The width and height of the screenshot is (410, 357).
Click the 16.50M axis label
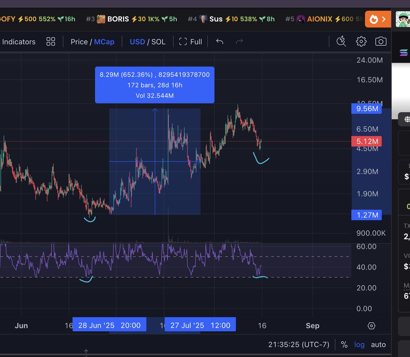click(370, 80)
